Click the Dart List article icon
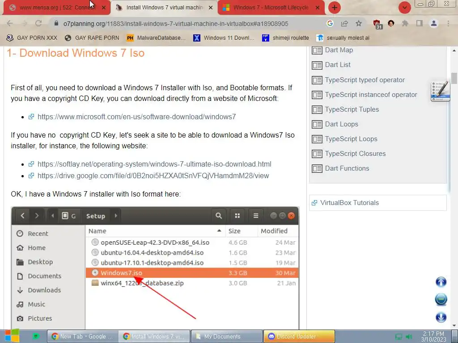 coord(317,65)
